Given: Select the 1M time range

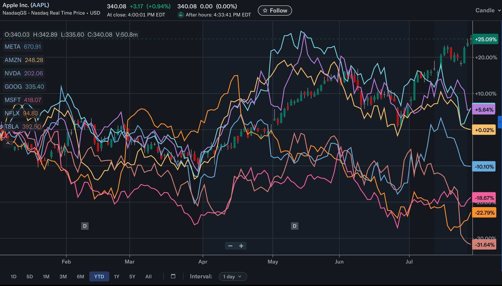Looking at the screenshot, I should [46, 277].
